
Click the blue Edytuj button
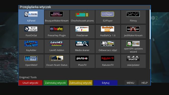tap(106, 83)
